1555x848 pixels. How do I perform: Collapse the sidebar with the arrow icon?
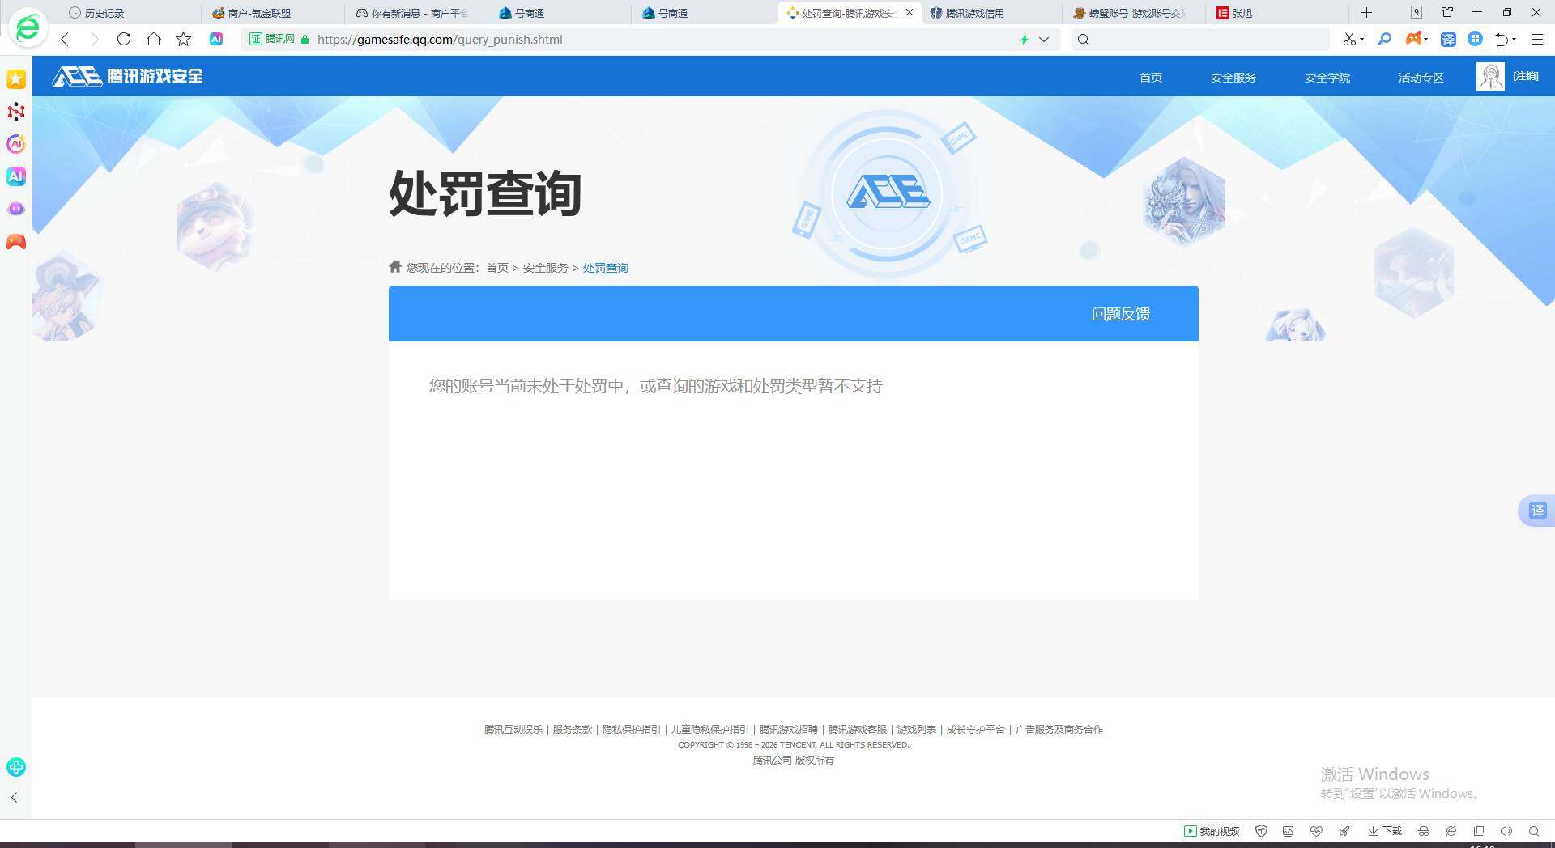coord(15,798)
